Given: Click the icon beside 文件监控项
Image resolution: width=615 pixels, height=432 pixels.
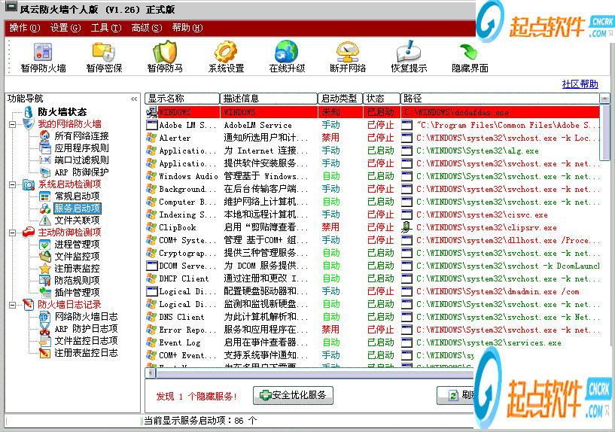Looking at the screenshot, I should click(x=44, y=257).
